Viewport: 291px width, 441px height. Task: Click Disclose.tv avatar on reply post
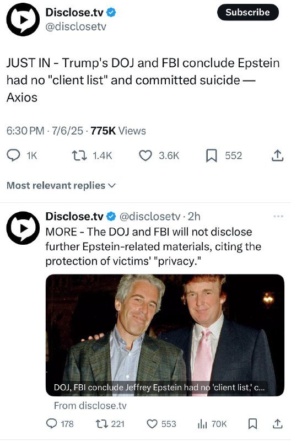pyautogui.click(x=23, y=228)
